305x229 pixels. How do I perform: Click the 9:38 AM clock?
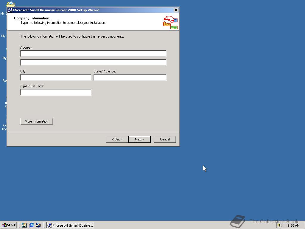293,225
